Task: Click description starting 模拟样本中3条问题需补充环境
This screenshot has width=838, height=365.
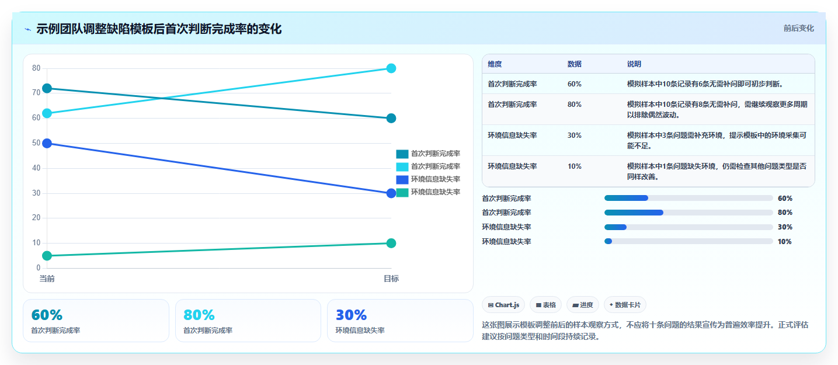Action: (717, 141)
